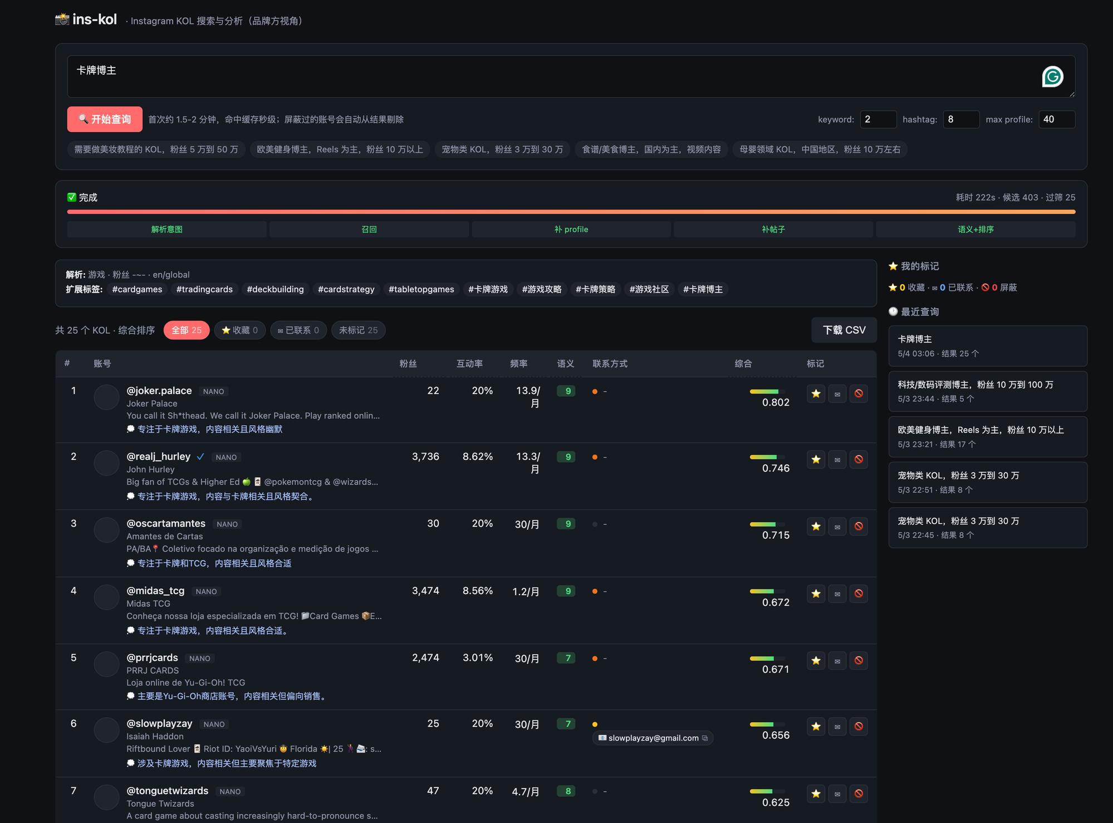
Task: Use the 宠物类 KOL example query chip
Action: coord(502,149)
